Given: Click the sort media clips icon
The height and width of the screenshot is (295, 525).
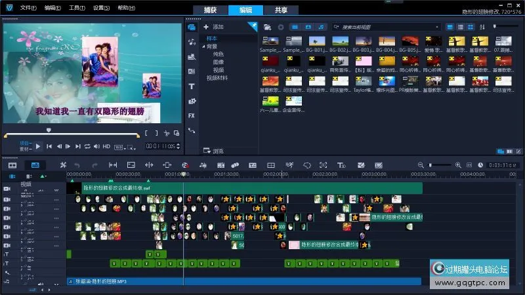Looking at the screenshot, I should tap(483, 27).
